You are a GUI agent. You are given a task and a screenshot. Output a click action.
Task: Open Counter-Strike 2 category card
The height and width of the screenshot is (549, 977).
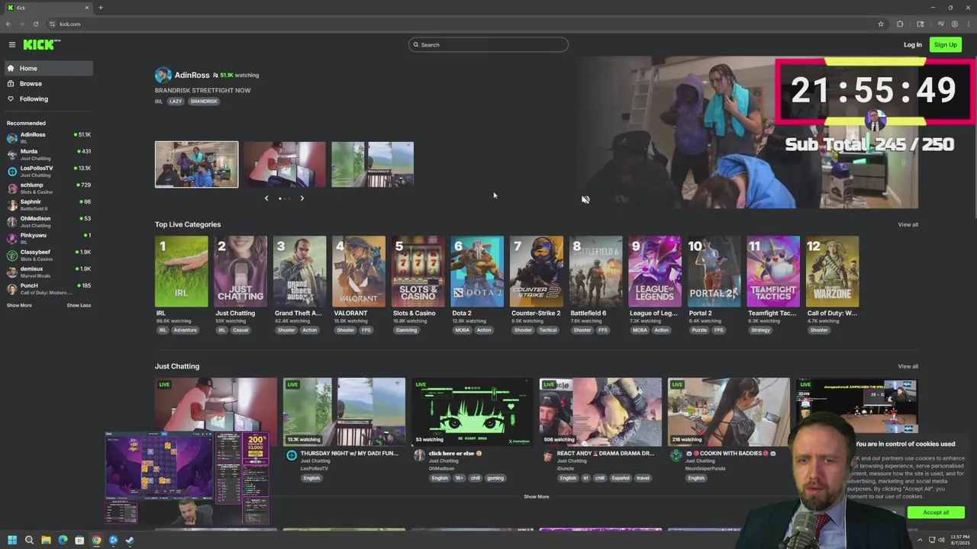point(537,271)
